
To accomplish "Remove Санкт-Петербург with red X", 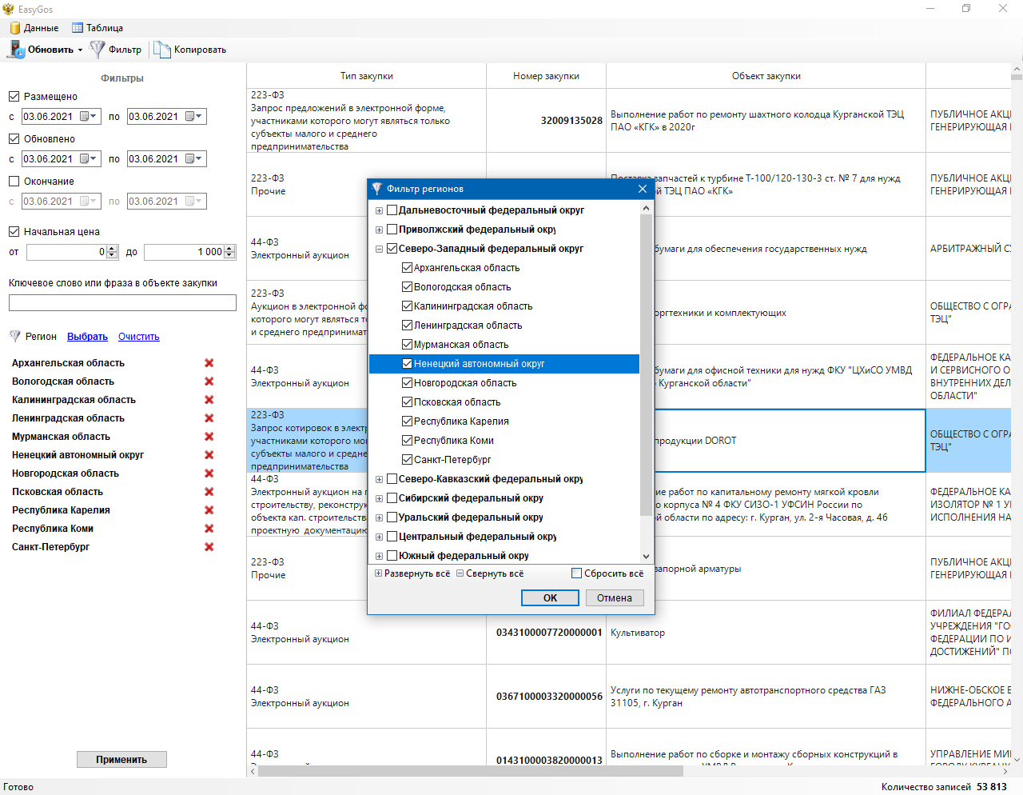I will (209, 547).
